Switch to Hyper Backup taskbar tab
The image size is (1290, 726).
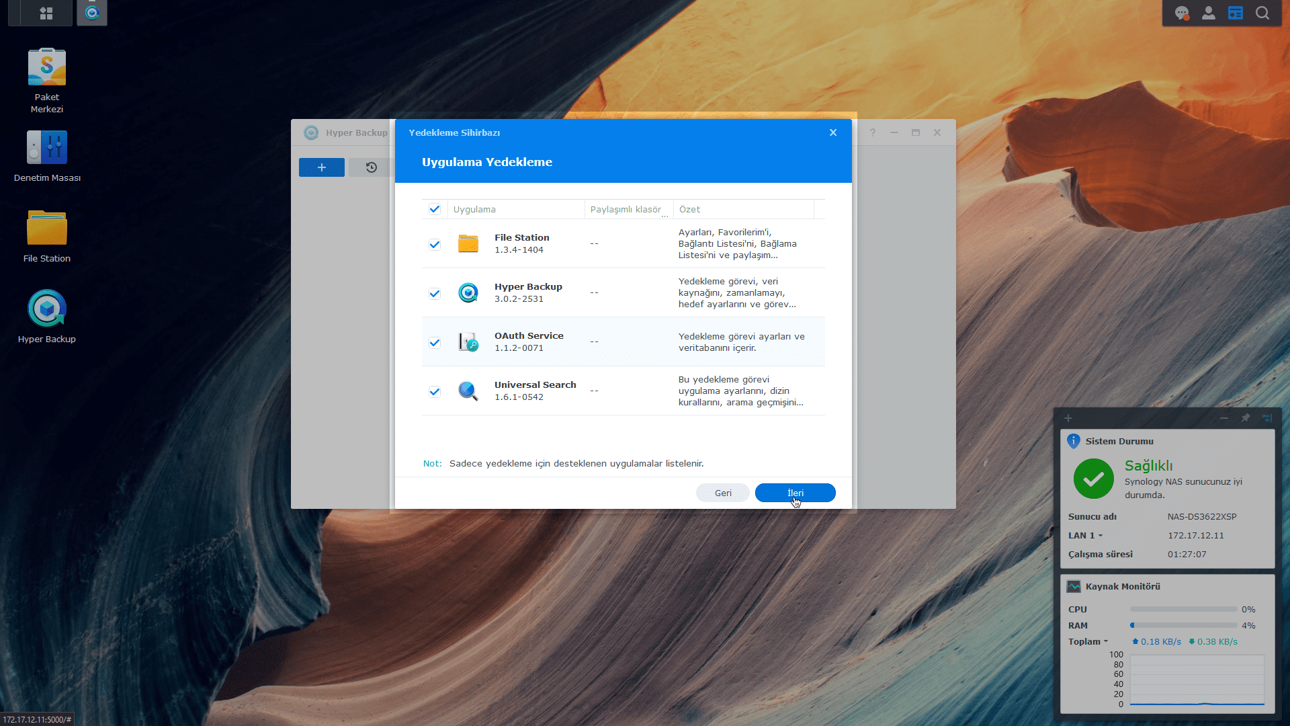pyautogui.click(x=92, y=13)
